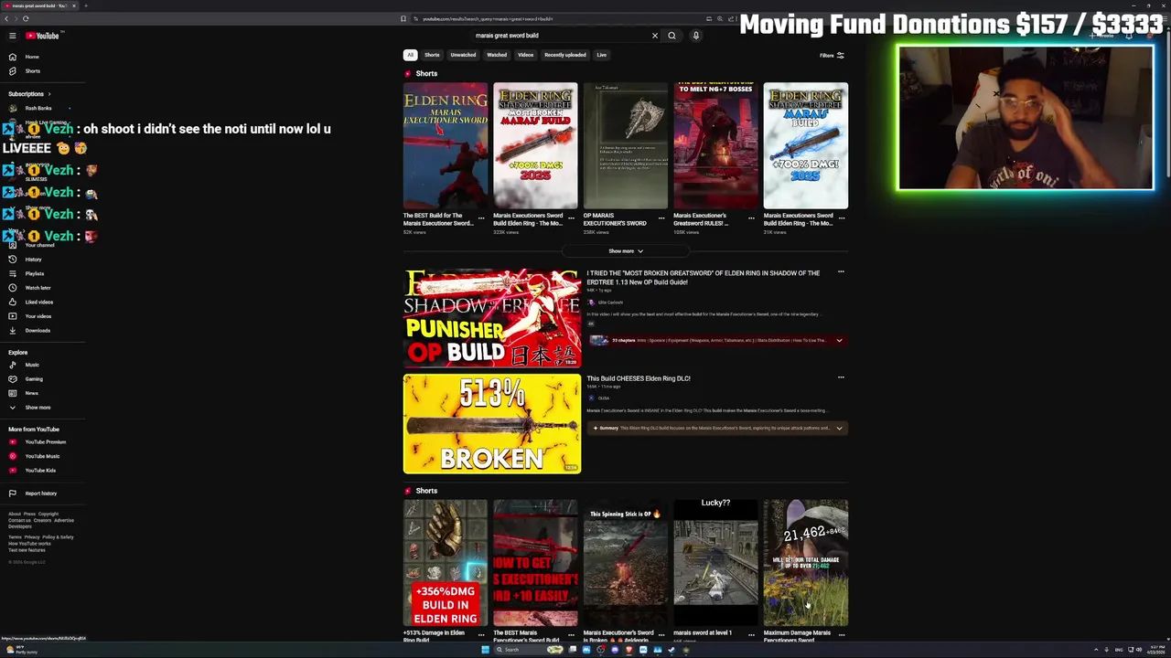This screenshot has width=1171, height=658.
Task: Show hidden system tray icons
Action: [x=1095, y=650]
